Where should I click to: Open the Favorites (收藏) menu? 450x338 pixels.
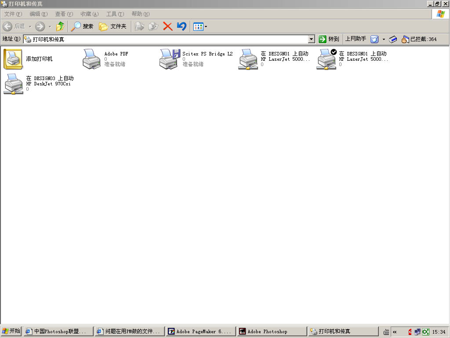coord(90,14)
